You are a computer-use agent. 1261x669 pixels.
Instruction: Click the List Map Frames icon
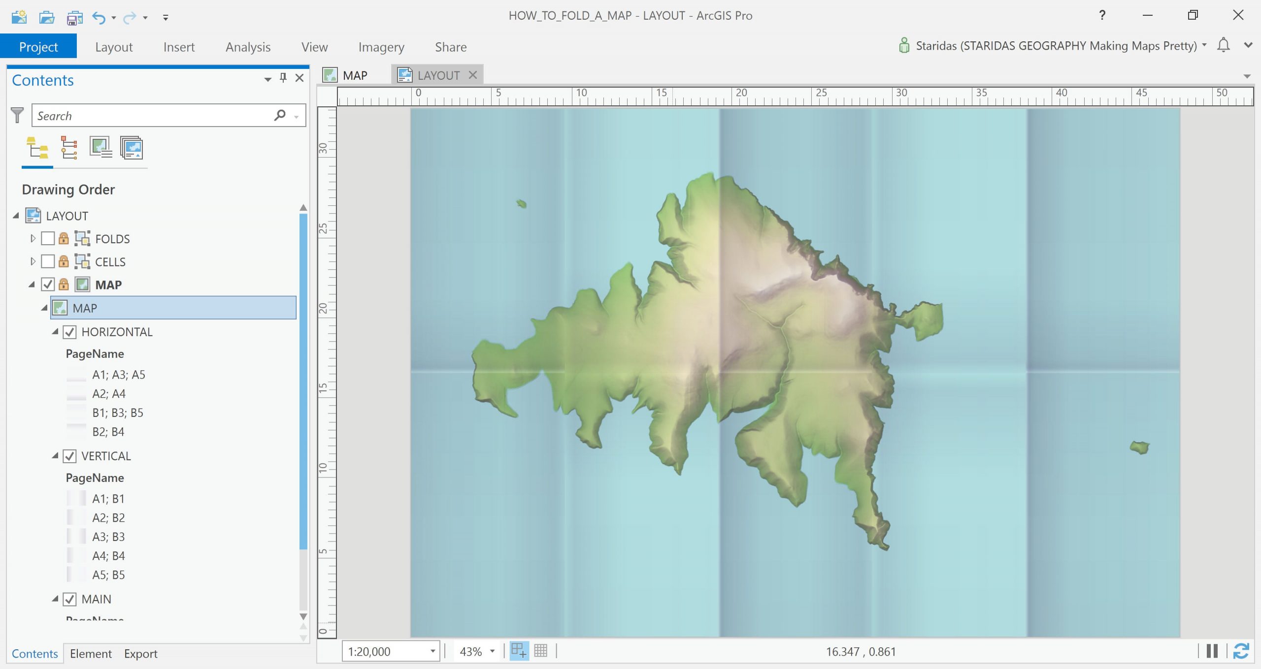[x=100, y=148]
